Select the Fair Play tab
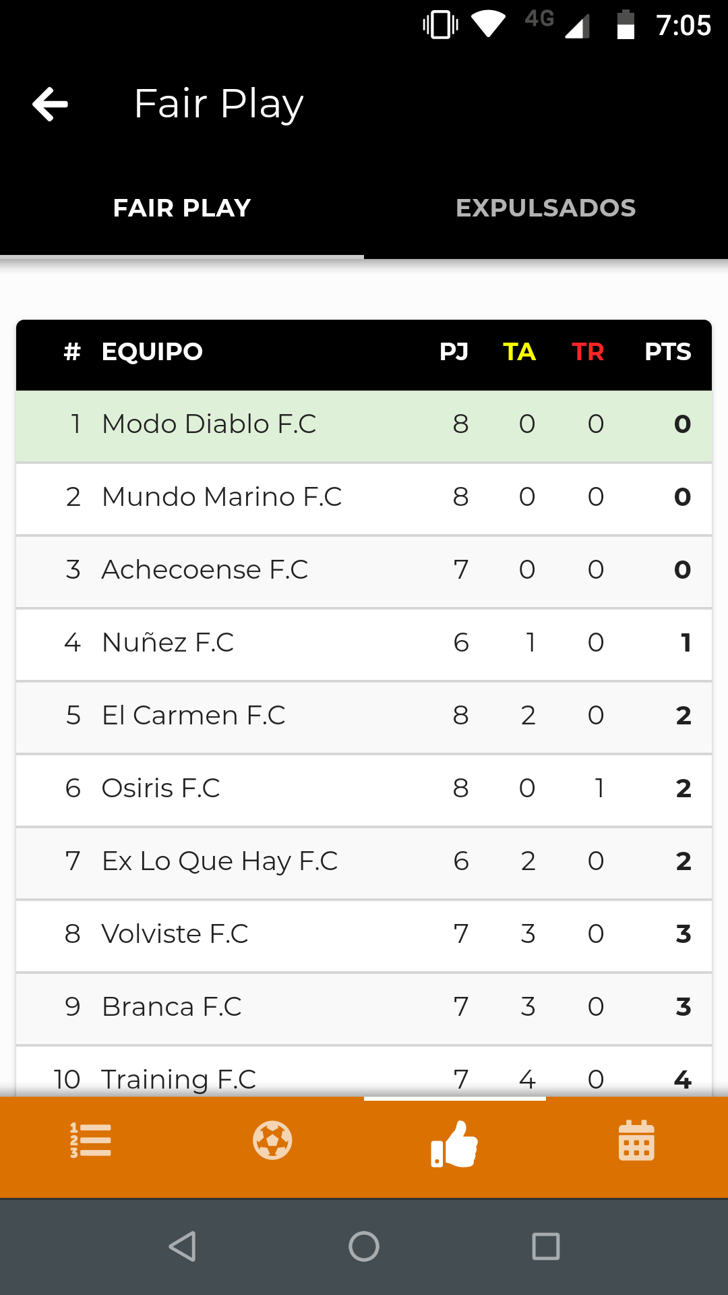The width and height of the screenshot is (728, 1295). (182, 208)
